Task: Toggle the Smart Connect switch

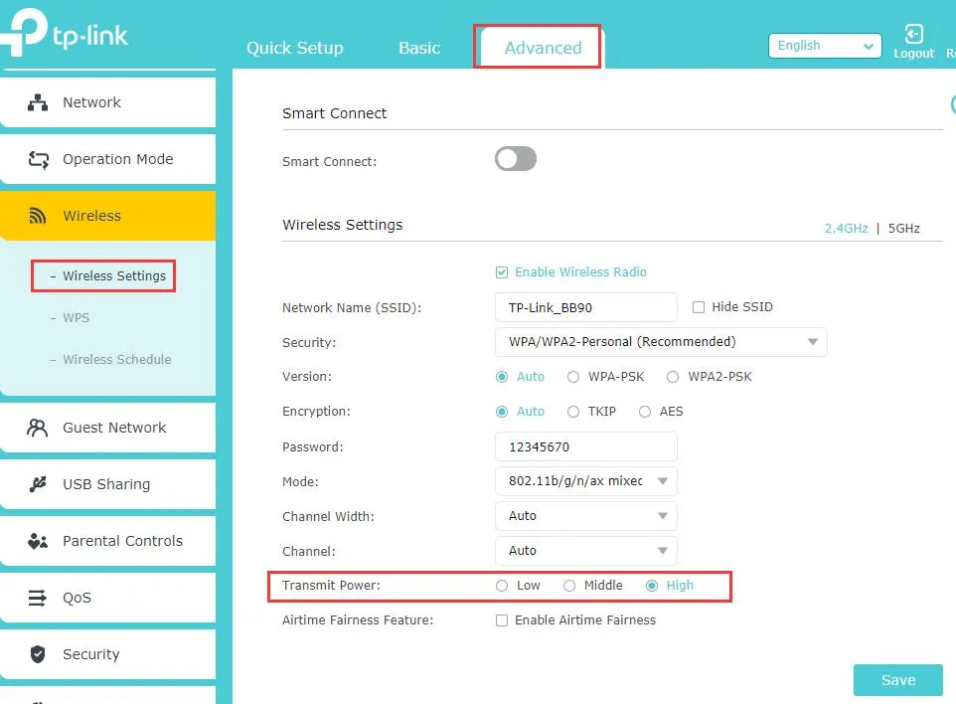Action: [516, 159]
